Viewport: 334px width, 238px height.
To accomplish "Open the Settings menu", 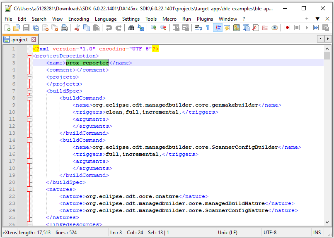I will coord(131,19).
